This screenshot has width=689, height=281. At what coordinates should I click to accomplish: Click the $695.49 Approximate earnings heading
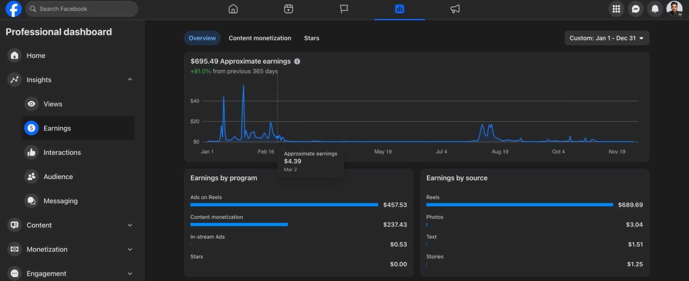point(241,61)
